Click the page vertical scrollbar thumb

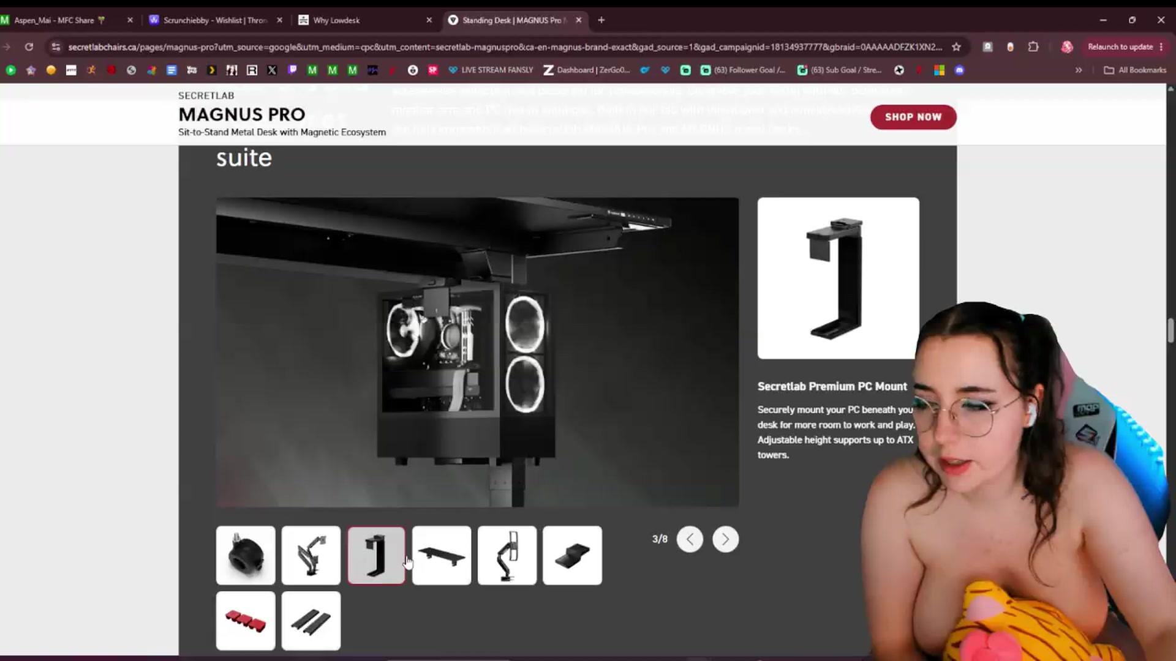click(1170, 330)
